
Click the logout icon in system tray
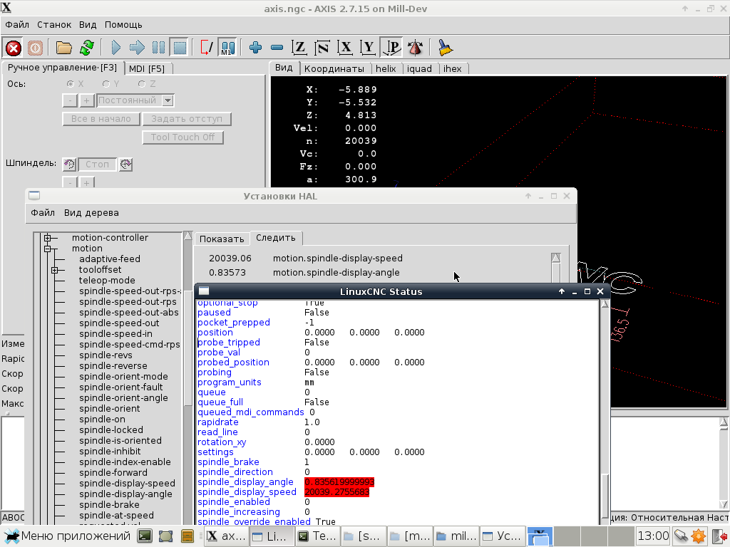click(719, 536)
